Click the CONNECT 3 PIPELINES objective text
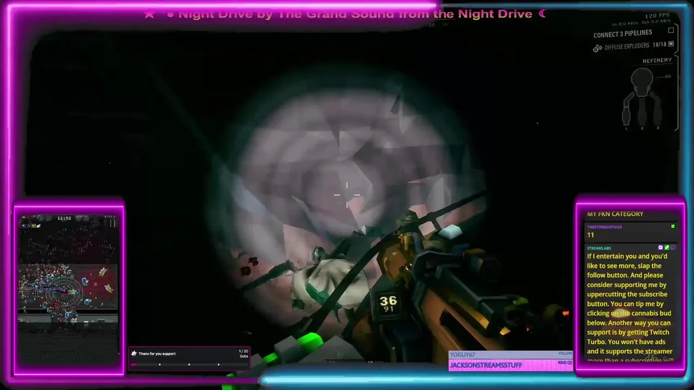 (x=622, y=34)
